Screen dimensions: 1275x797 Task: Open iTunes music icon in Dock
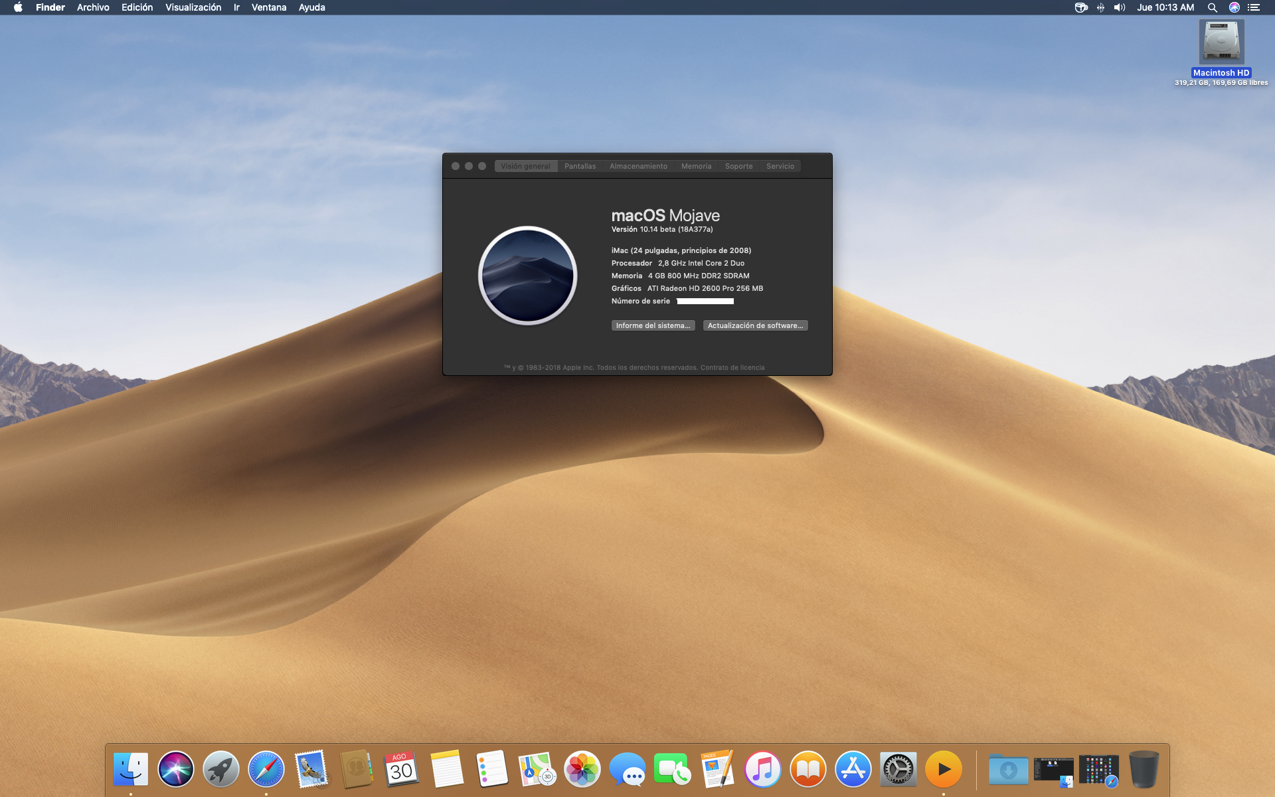pos(763,769)
